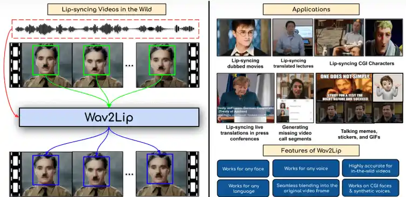Viewport: 406px width, 197px height.
Task: Select the 'Works for any voice' feature
Action: click(x=306, y=168)
